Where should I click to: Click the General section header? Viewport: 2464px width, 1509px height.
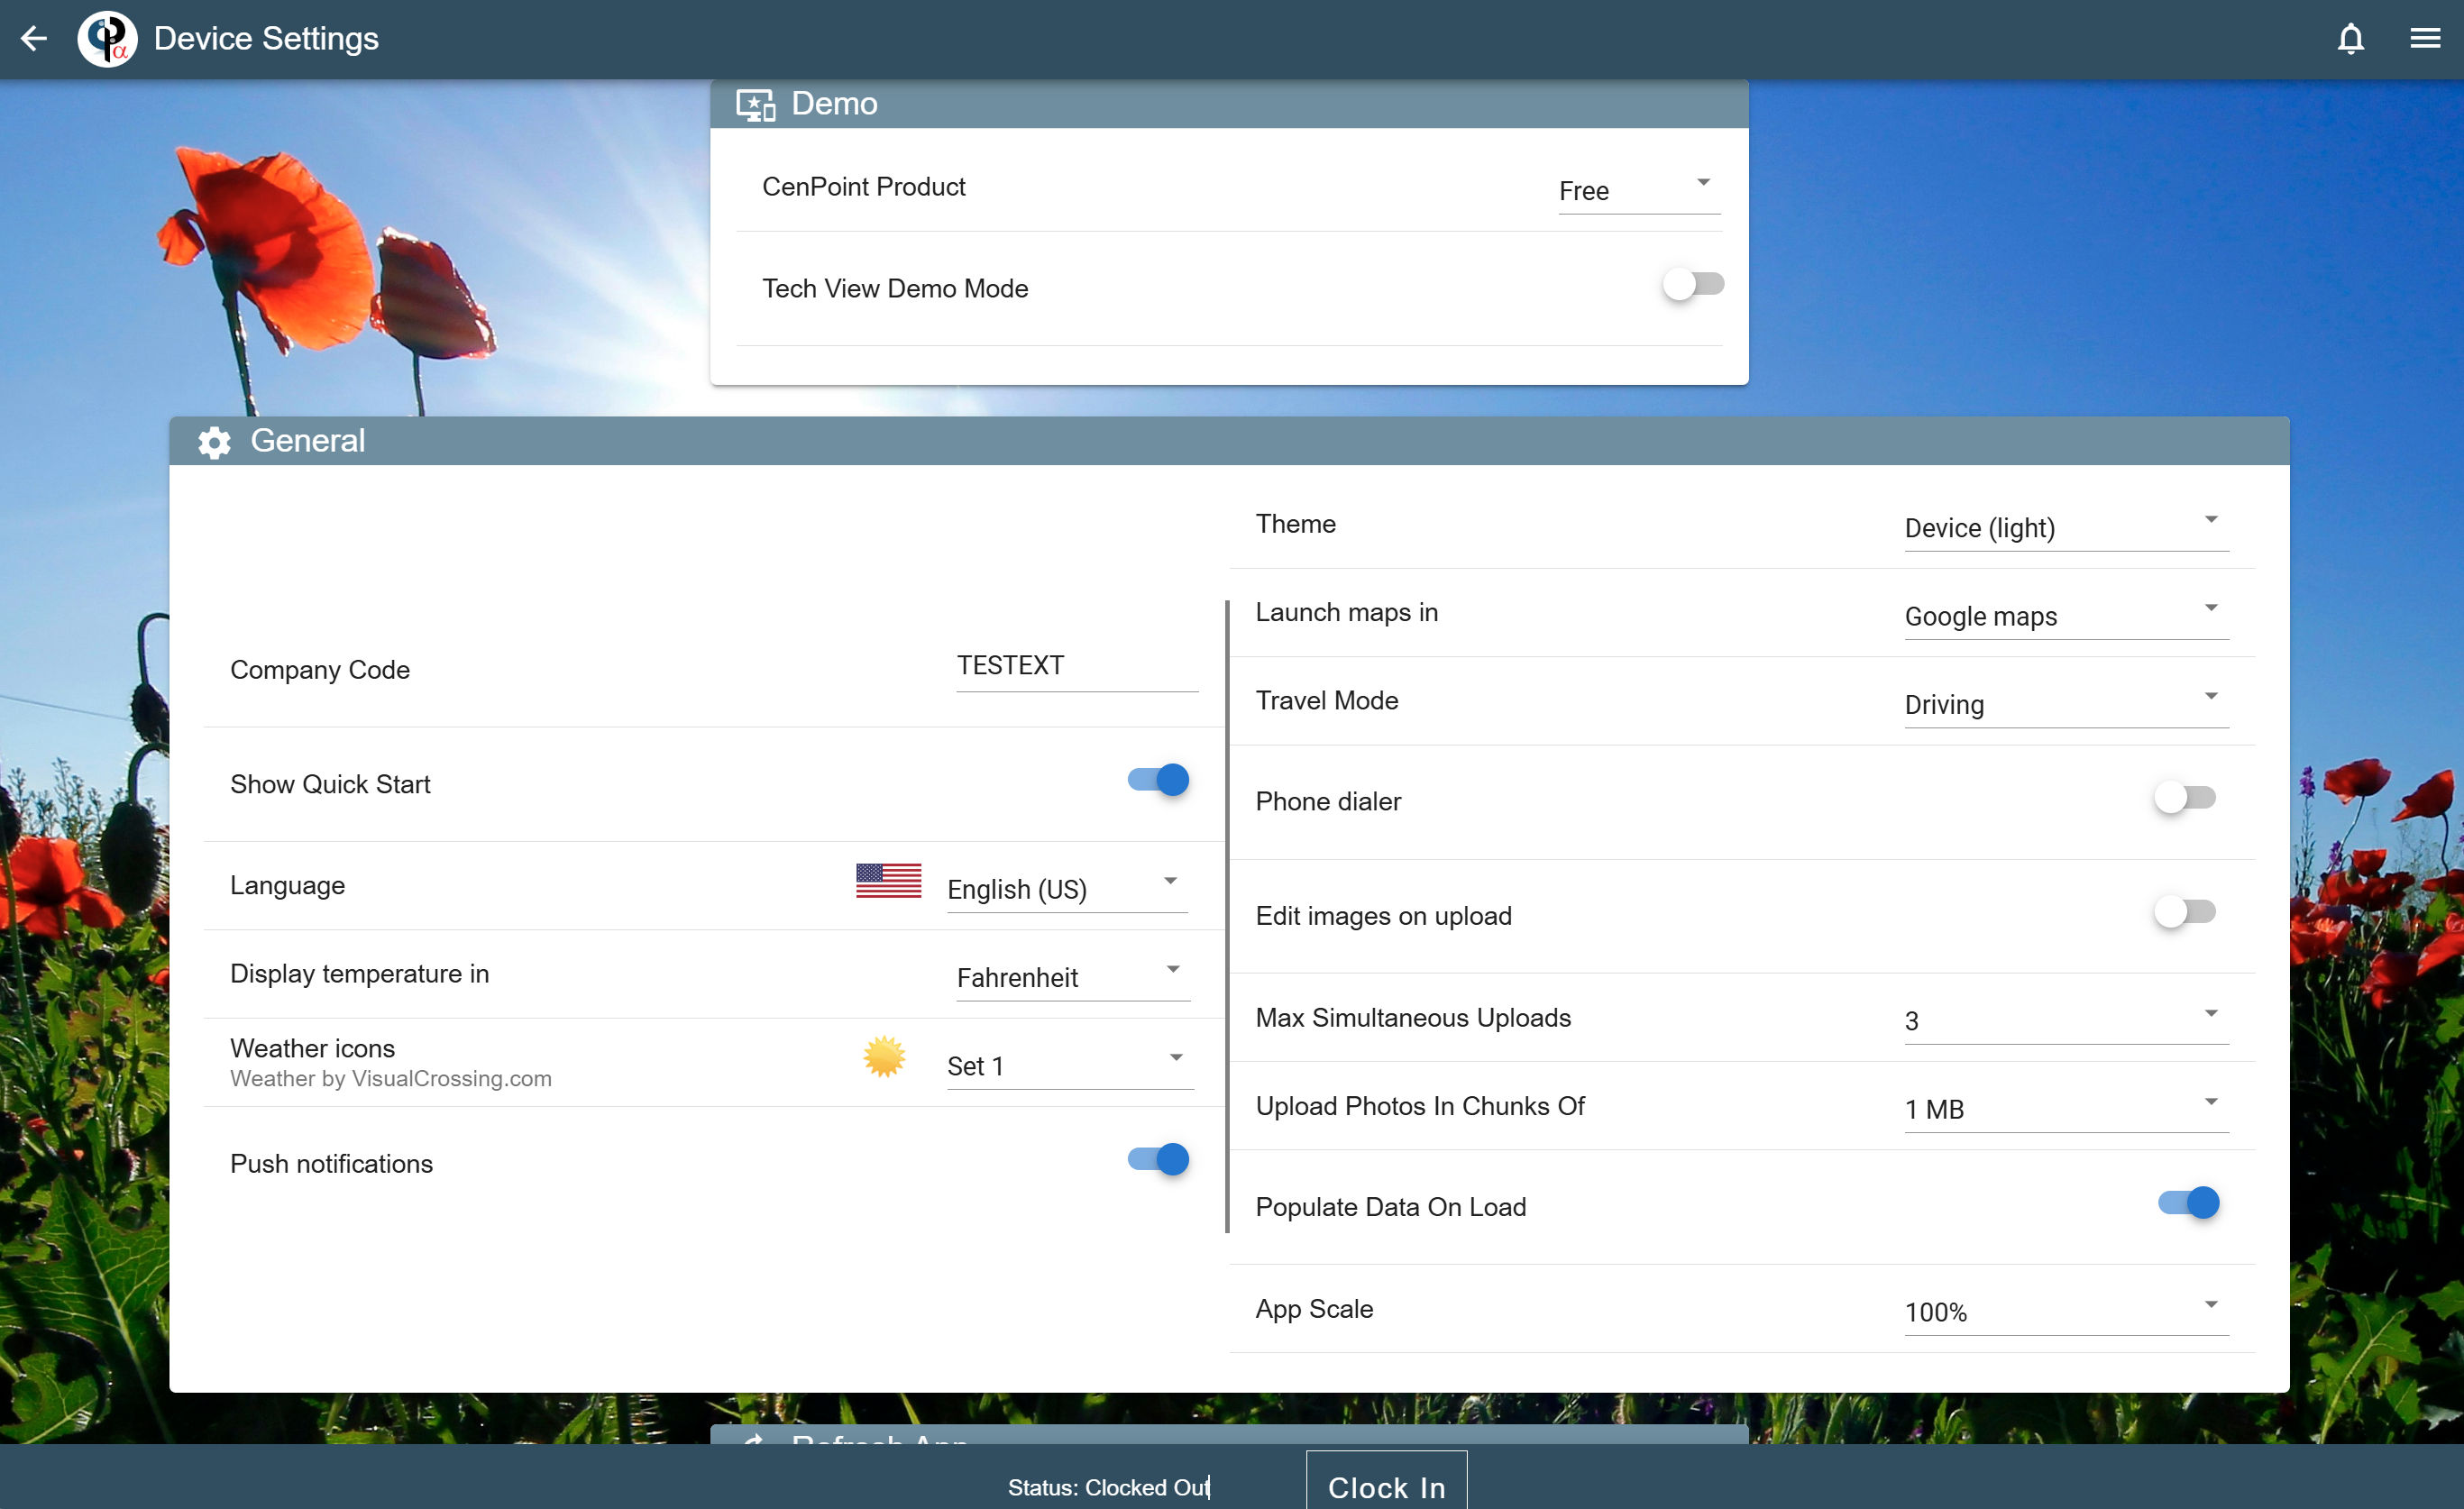pos(1229,441)
